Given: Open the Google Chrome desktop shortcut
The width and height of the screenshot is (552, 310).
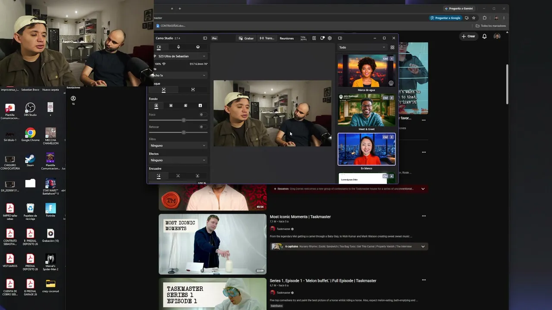Looking at the screenshot, I should coord(30,134).
